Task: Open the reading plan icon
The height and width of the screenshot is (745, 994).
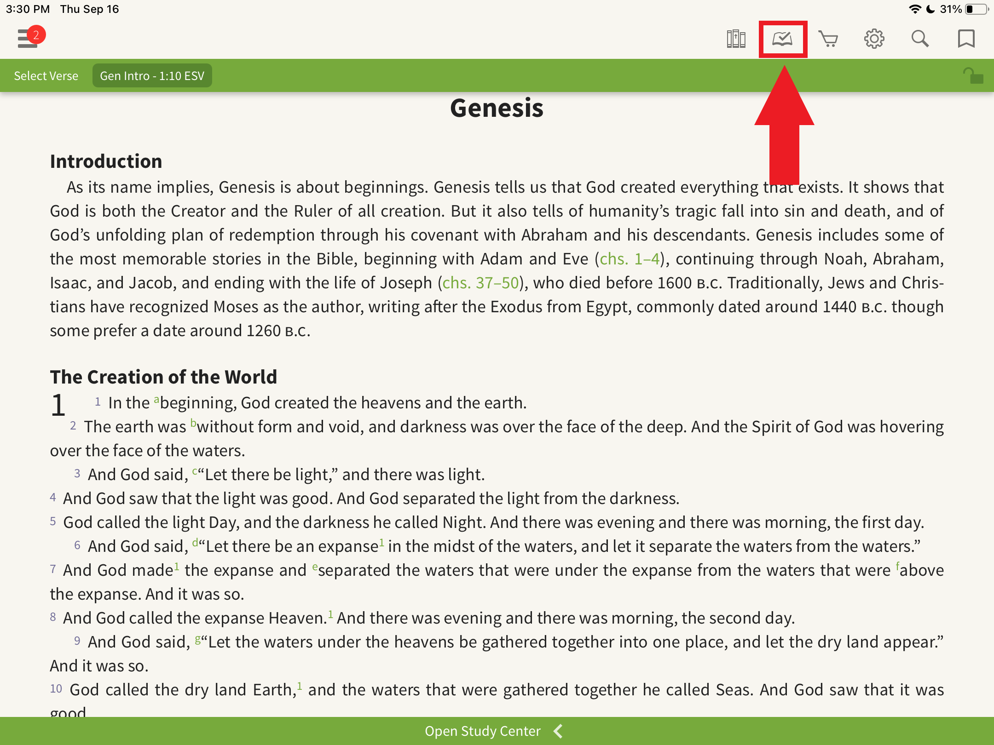Action: click(782, 39)
